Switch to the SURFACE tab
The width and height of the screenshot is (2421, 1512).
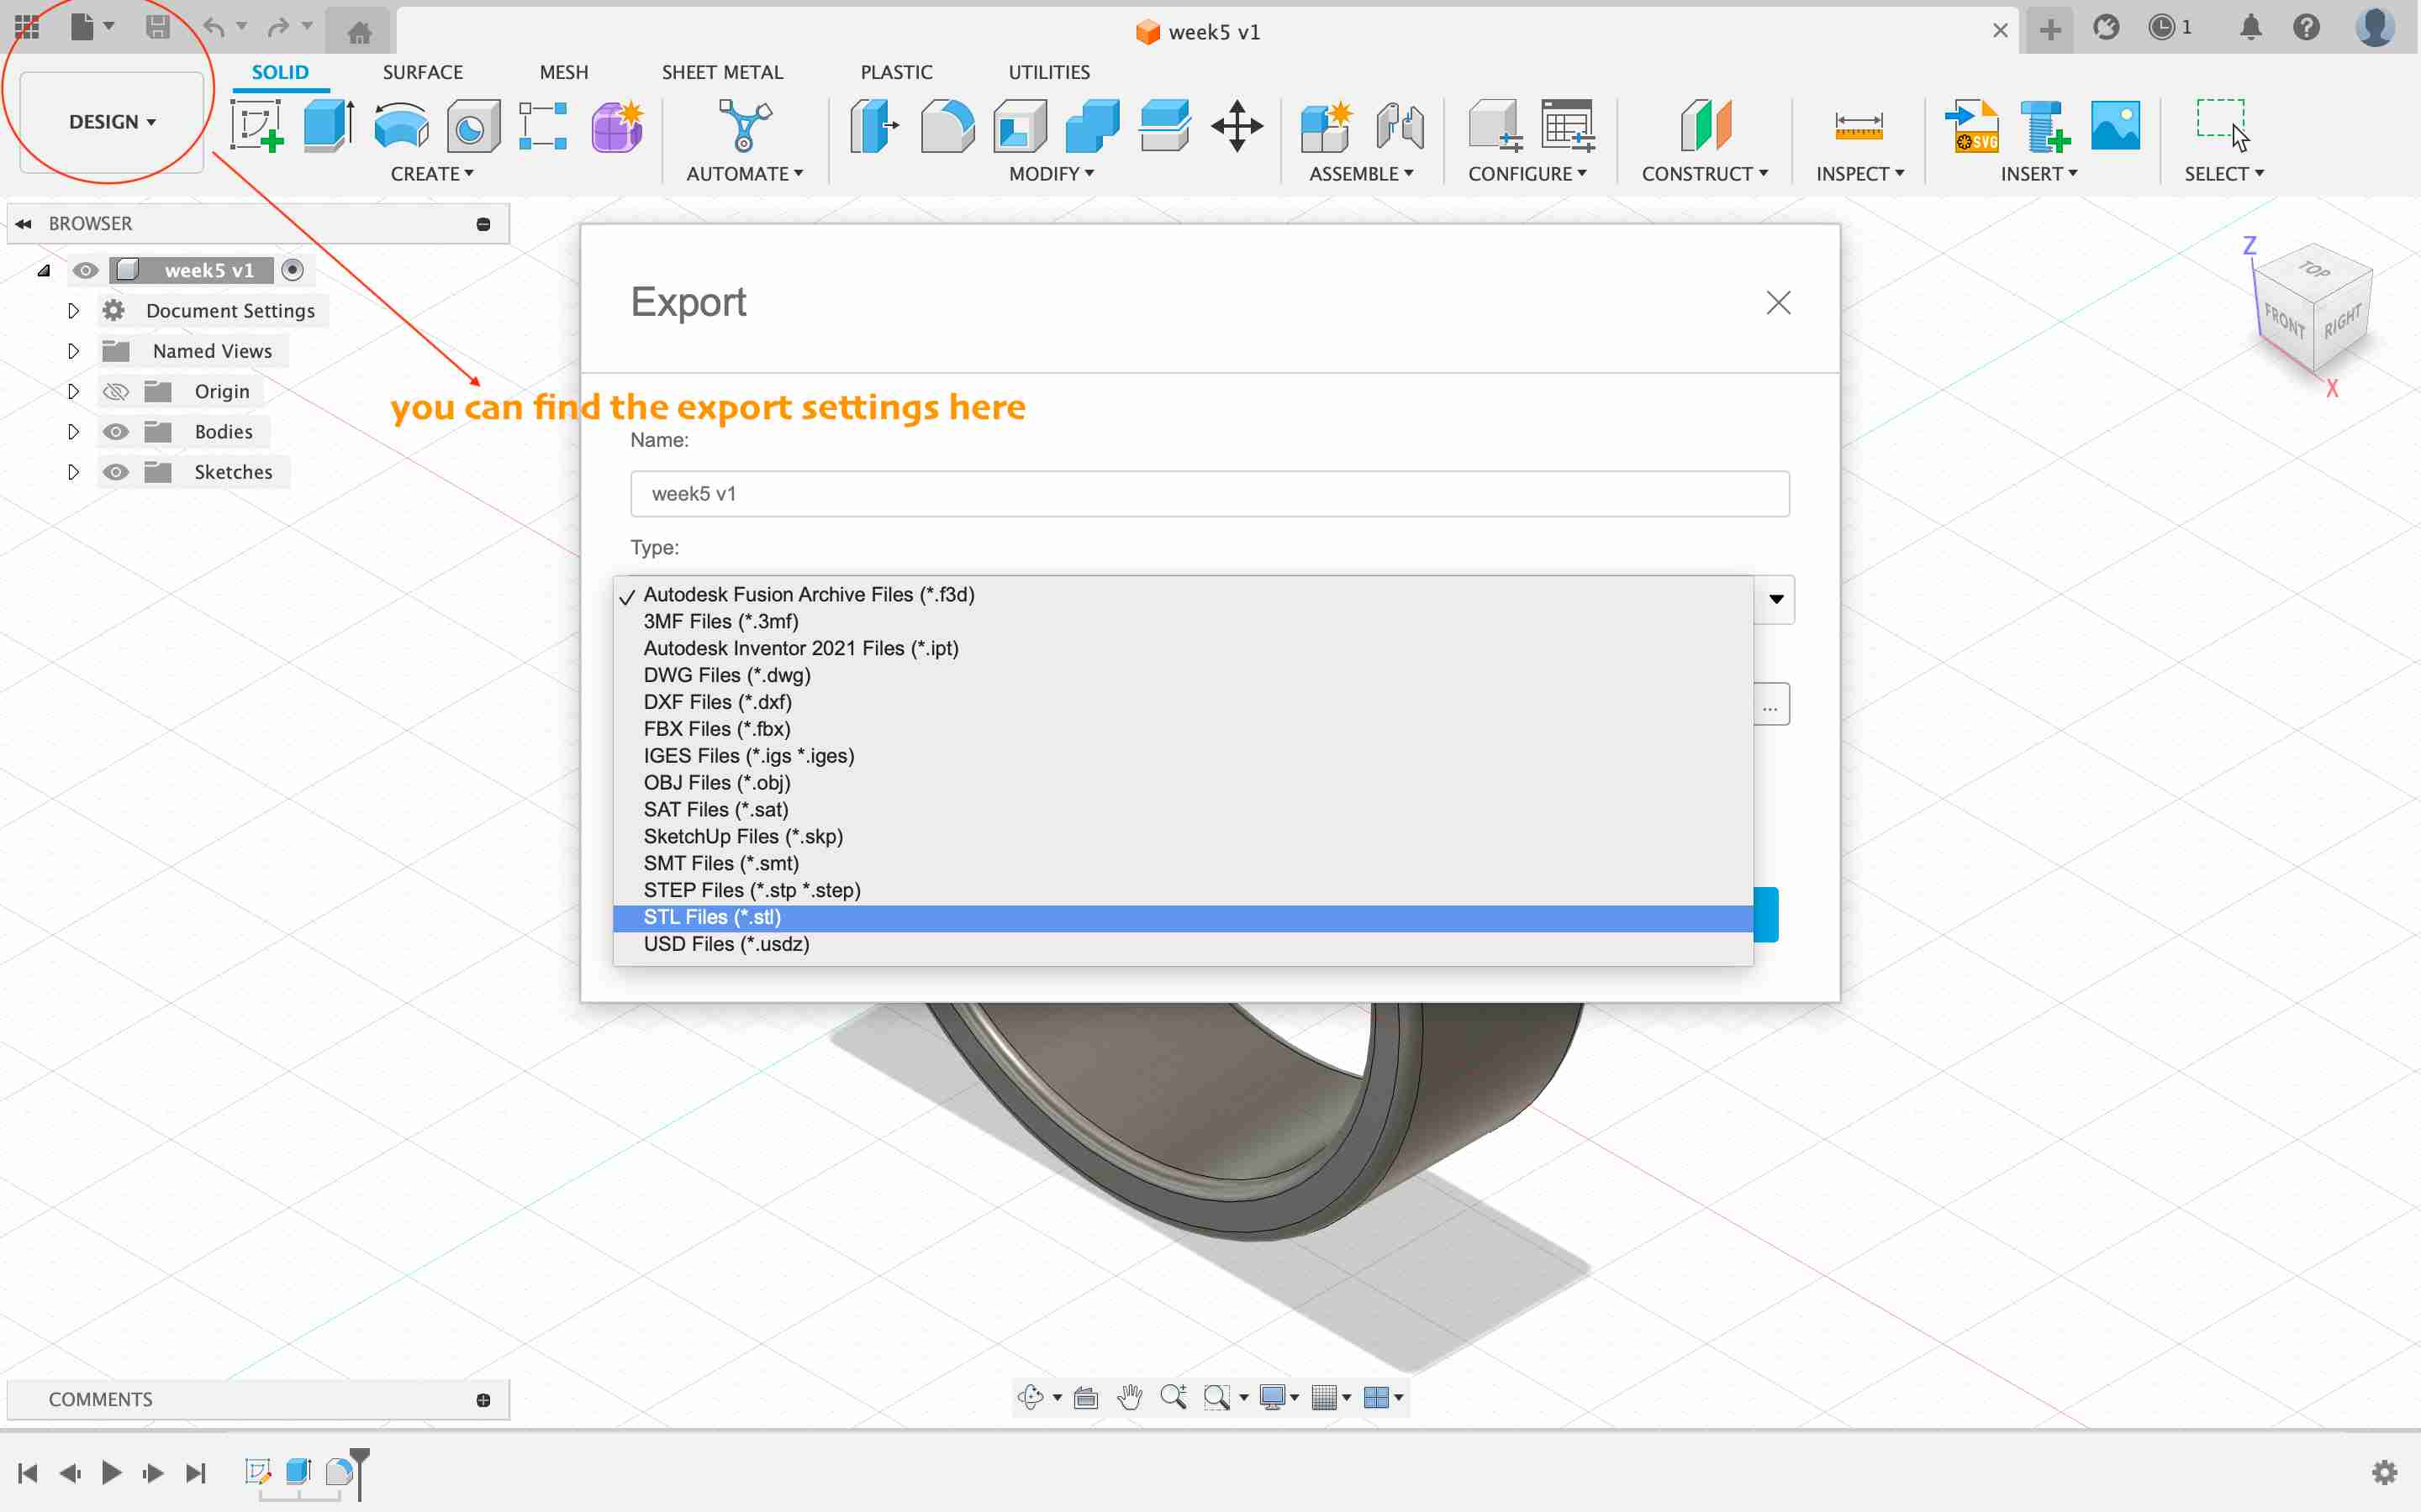422,72
